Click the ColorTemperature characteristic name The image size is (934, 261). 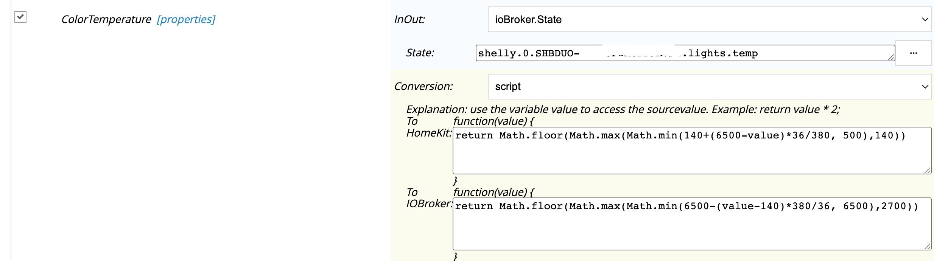click(106, 19)
